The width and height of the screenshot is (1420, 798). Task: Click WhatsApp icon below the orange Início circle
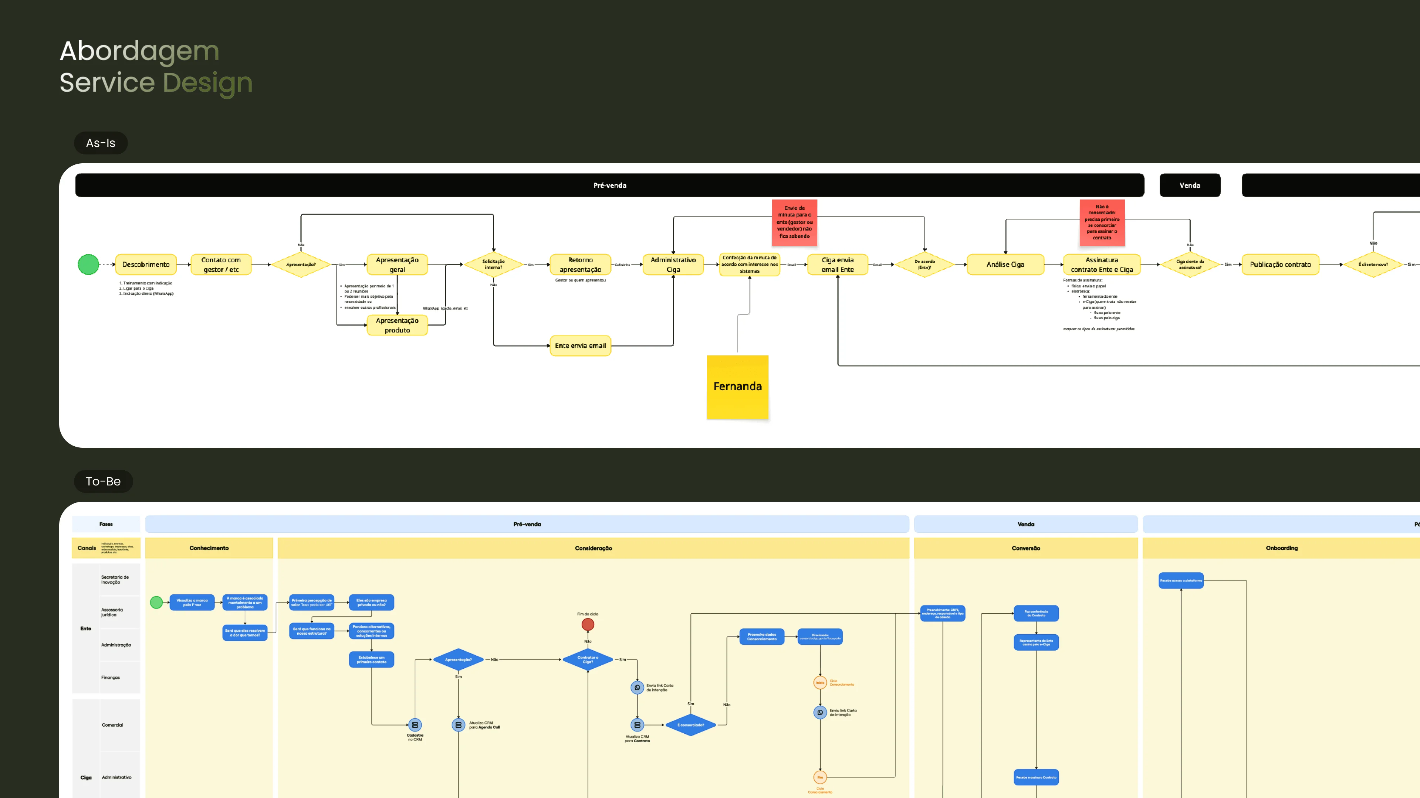820,712
